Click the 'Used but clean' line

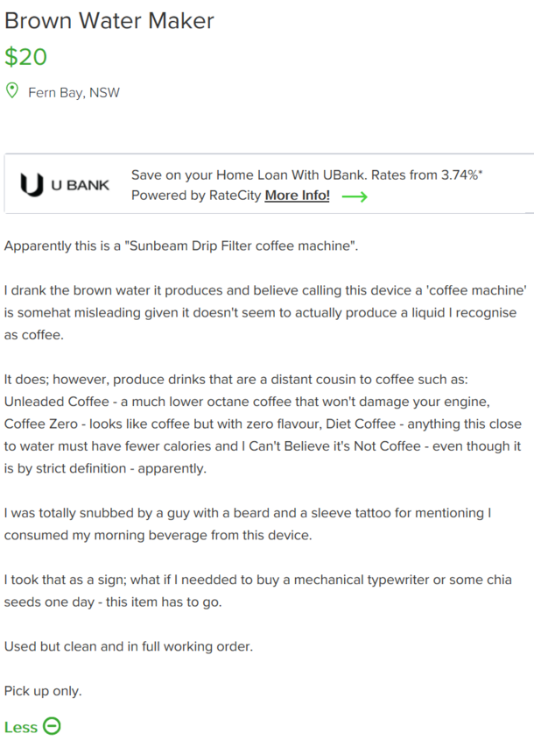point(129,646)
